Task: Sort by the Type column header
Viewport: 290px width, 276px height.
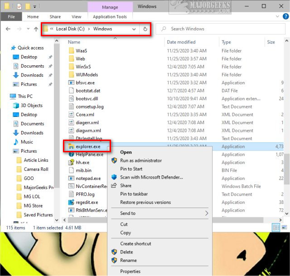Action: [226, 42]
